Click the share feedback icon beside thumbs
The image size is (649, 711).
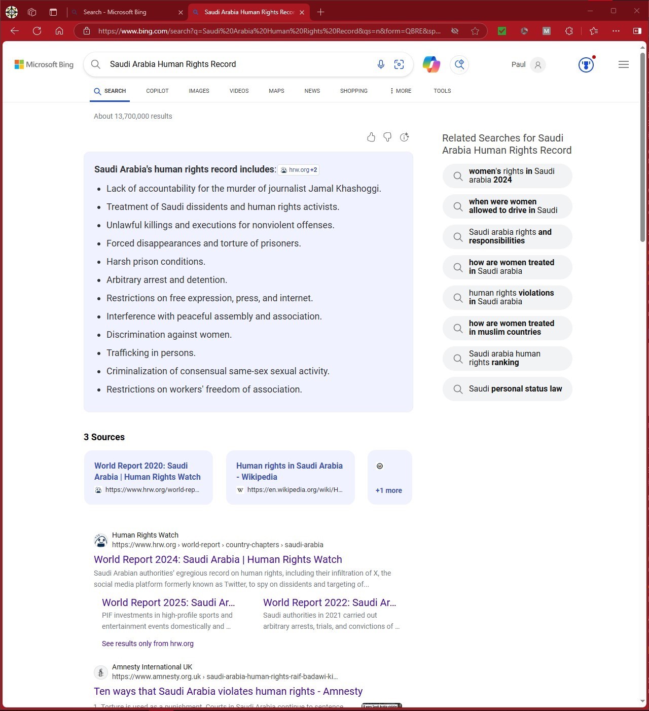pos(404,137)
